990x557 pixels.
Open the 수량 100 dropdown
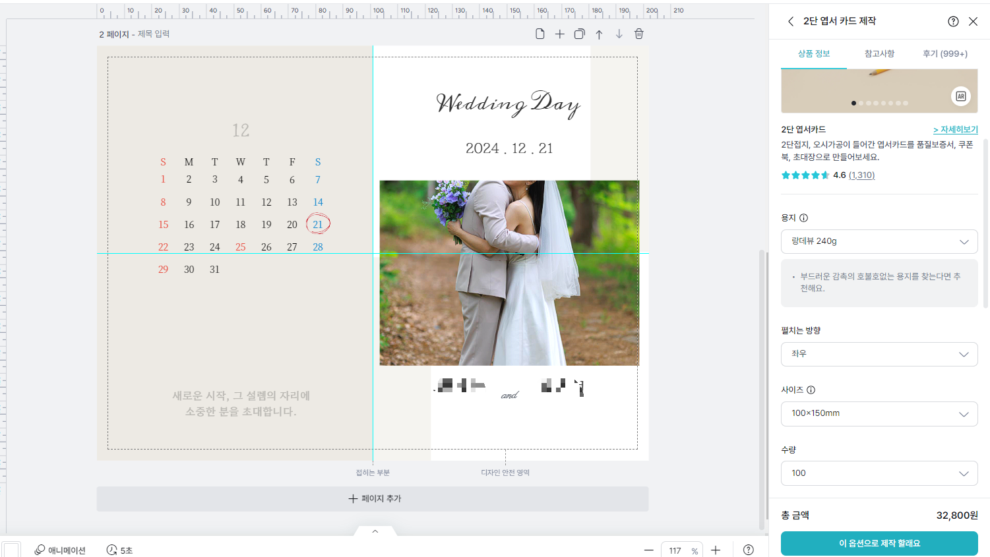click(x=879, y=473)
